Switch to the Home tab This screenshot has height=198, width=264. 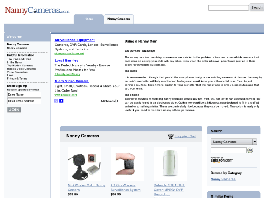[89, 19]
